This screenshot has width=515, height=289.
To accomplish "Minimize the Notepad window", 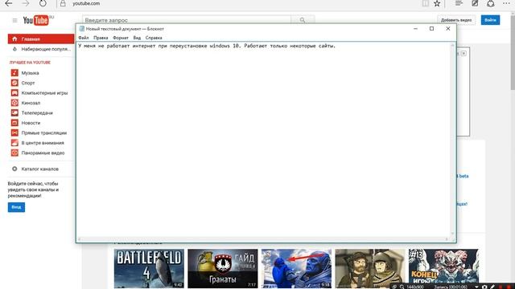I will coord(415,29).
